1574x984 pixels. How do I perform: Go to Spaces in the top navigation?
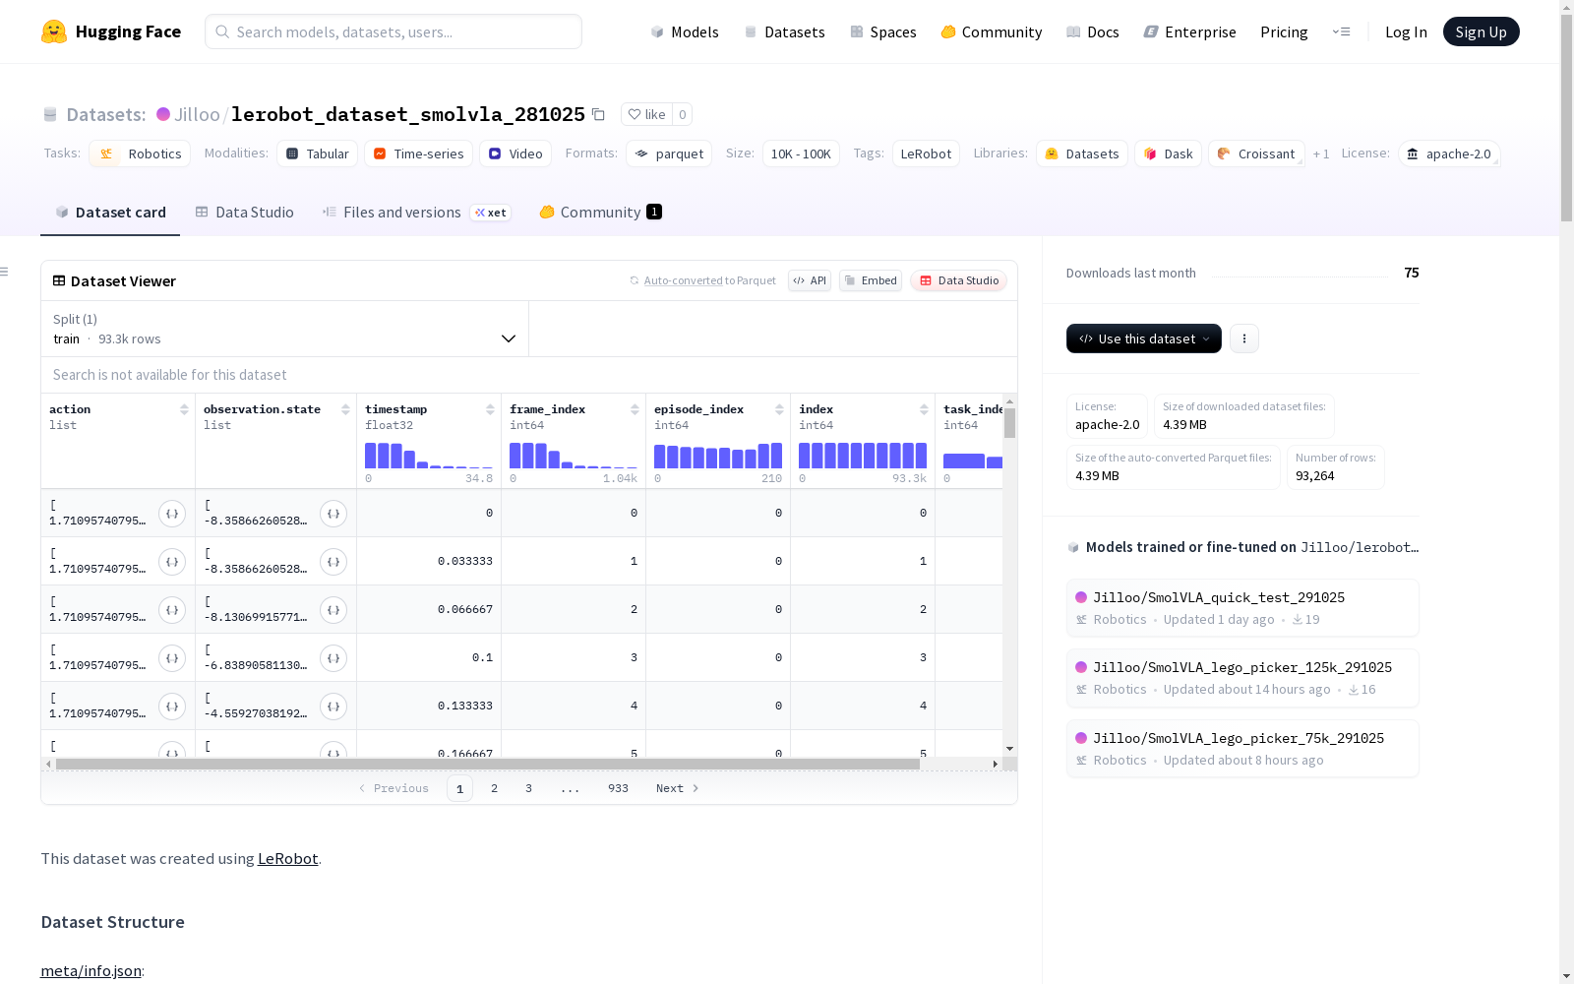[882, 31]
